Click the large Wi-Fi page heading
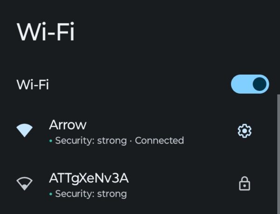The image size is (280, 214). [x=46, y=32]
